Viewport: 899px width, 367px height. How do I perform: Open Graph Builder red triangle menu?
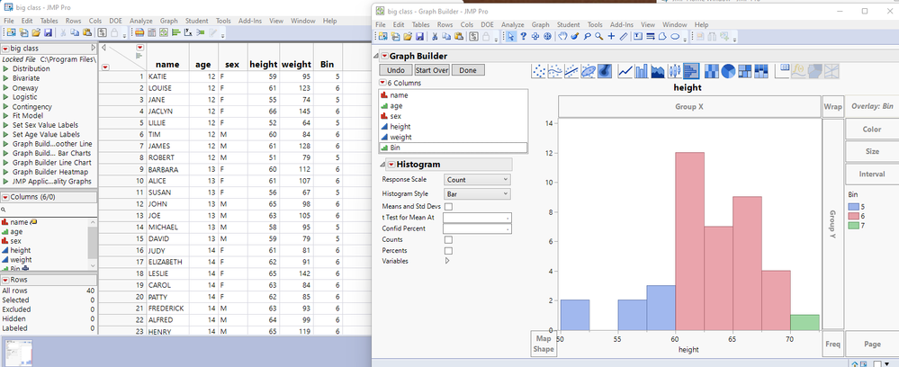[x=384, y=56]
